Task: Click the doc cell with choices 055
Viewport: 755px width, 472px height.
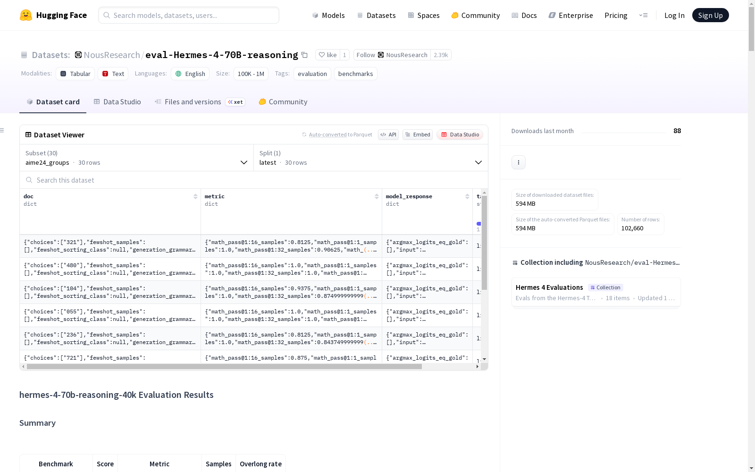Action: (110, 315)
